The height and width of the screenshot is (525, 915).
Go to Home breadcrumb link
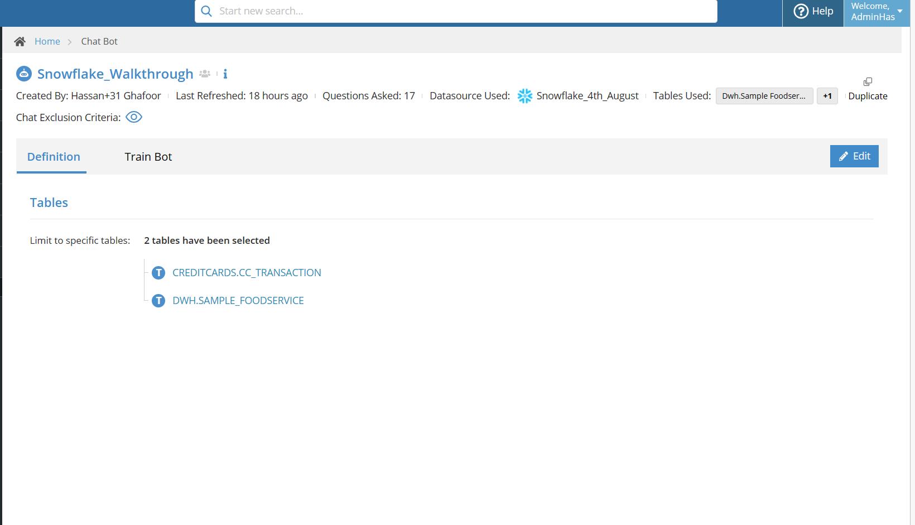tap(47, 41)
